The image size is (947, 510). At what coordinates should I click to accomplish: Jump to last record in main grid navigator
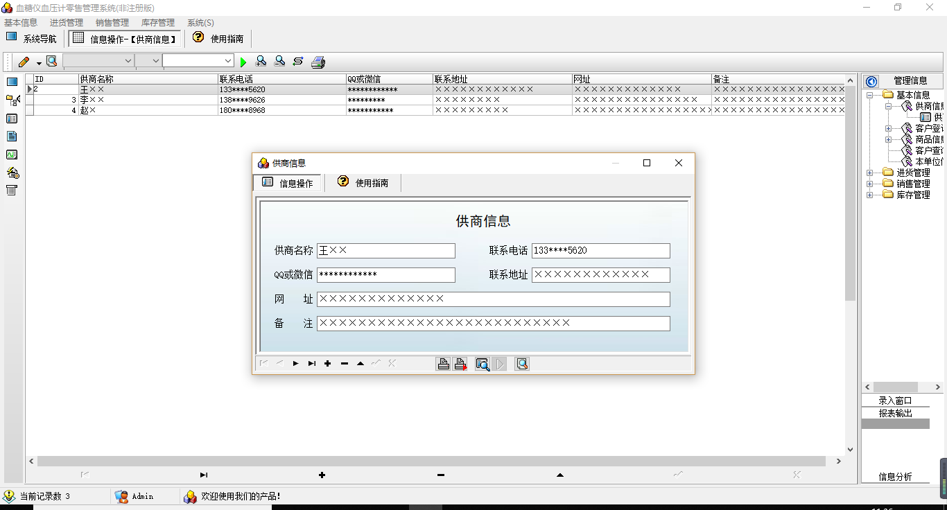[204, 475]
